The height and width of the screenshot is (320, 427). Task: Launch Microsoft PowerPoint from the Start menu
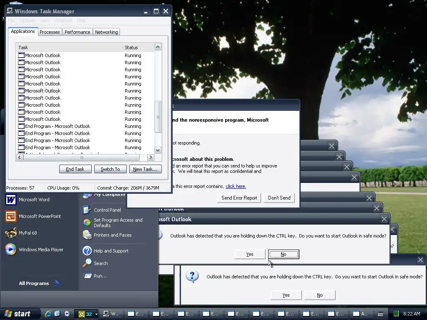pos(33,216)
